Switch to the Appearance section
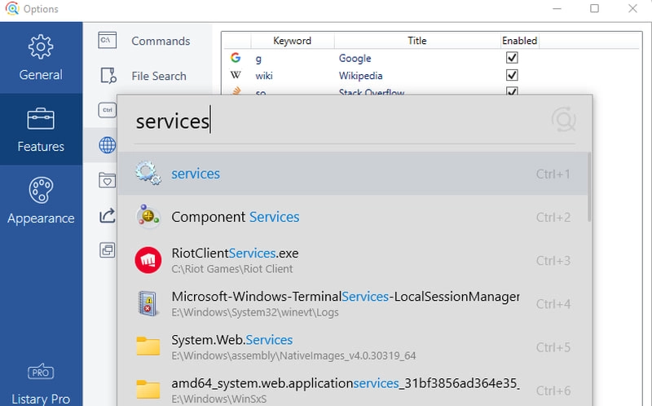 click(41, 201)
